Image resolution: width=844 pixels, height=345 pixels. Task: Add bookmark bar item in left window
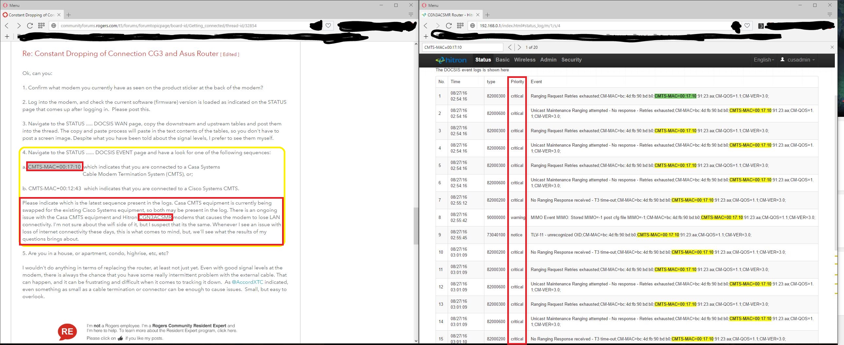tap(7, 36)
